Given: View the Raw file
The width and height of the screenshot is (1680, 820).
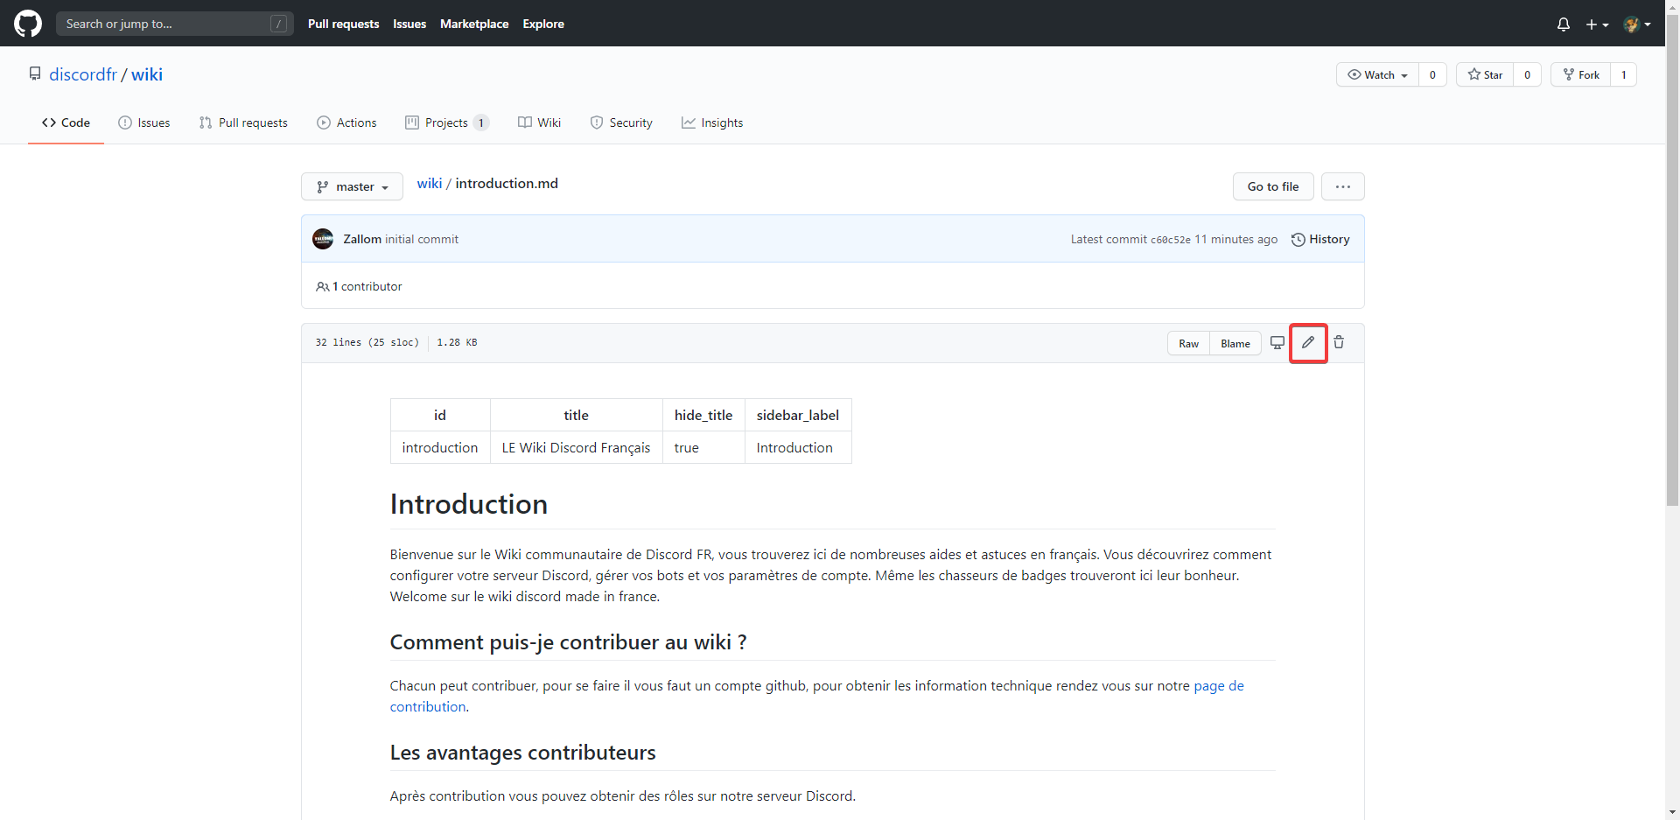Looking at the screenshot, I should tap(1188, 343).
